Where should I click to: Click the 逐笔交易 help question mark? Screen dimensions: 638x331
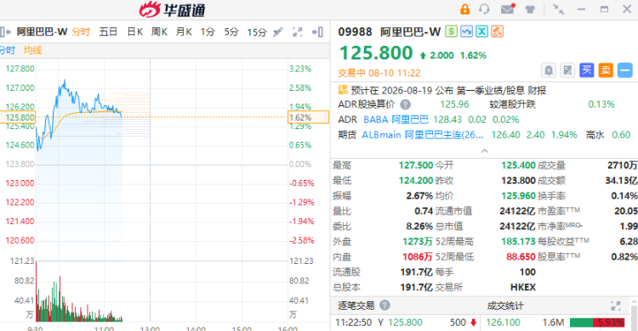pos(385,305)
